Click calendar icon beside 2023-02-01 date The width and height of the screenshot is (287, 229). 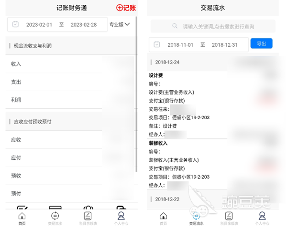[x=15, y=24]
